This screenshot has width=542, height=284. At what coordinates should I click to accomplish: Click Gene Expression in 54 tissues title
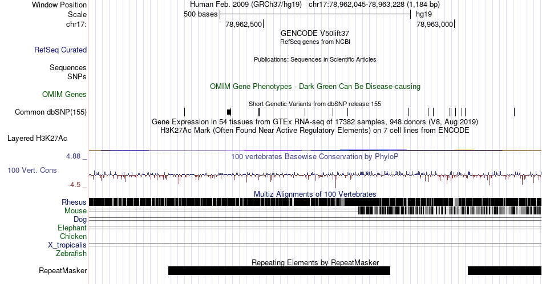(x=315, y=121)
